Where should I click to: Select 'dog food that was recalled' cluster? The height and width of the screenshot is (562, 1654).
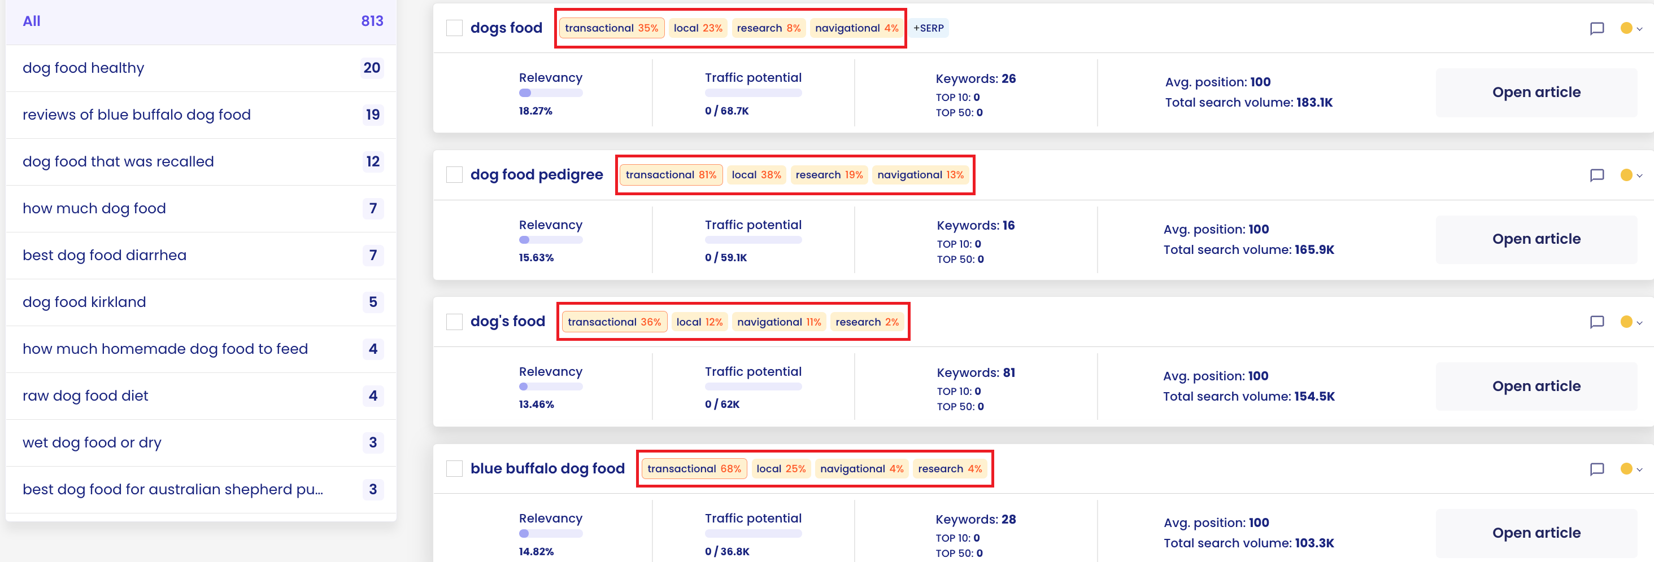pos(201,162)
